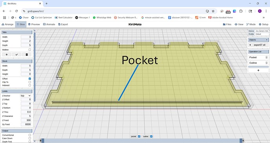
Task: Click the add tab plus button
Action: point(7,54)
